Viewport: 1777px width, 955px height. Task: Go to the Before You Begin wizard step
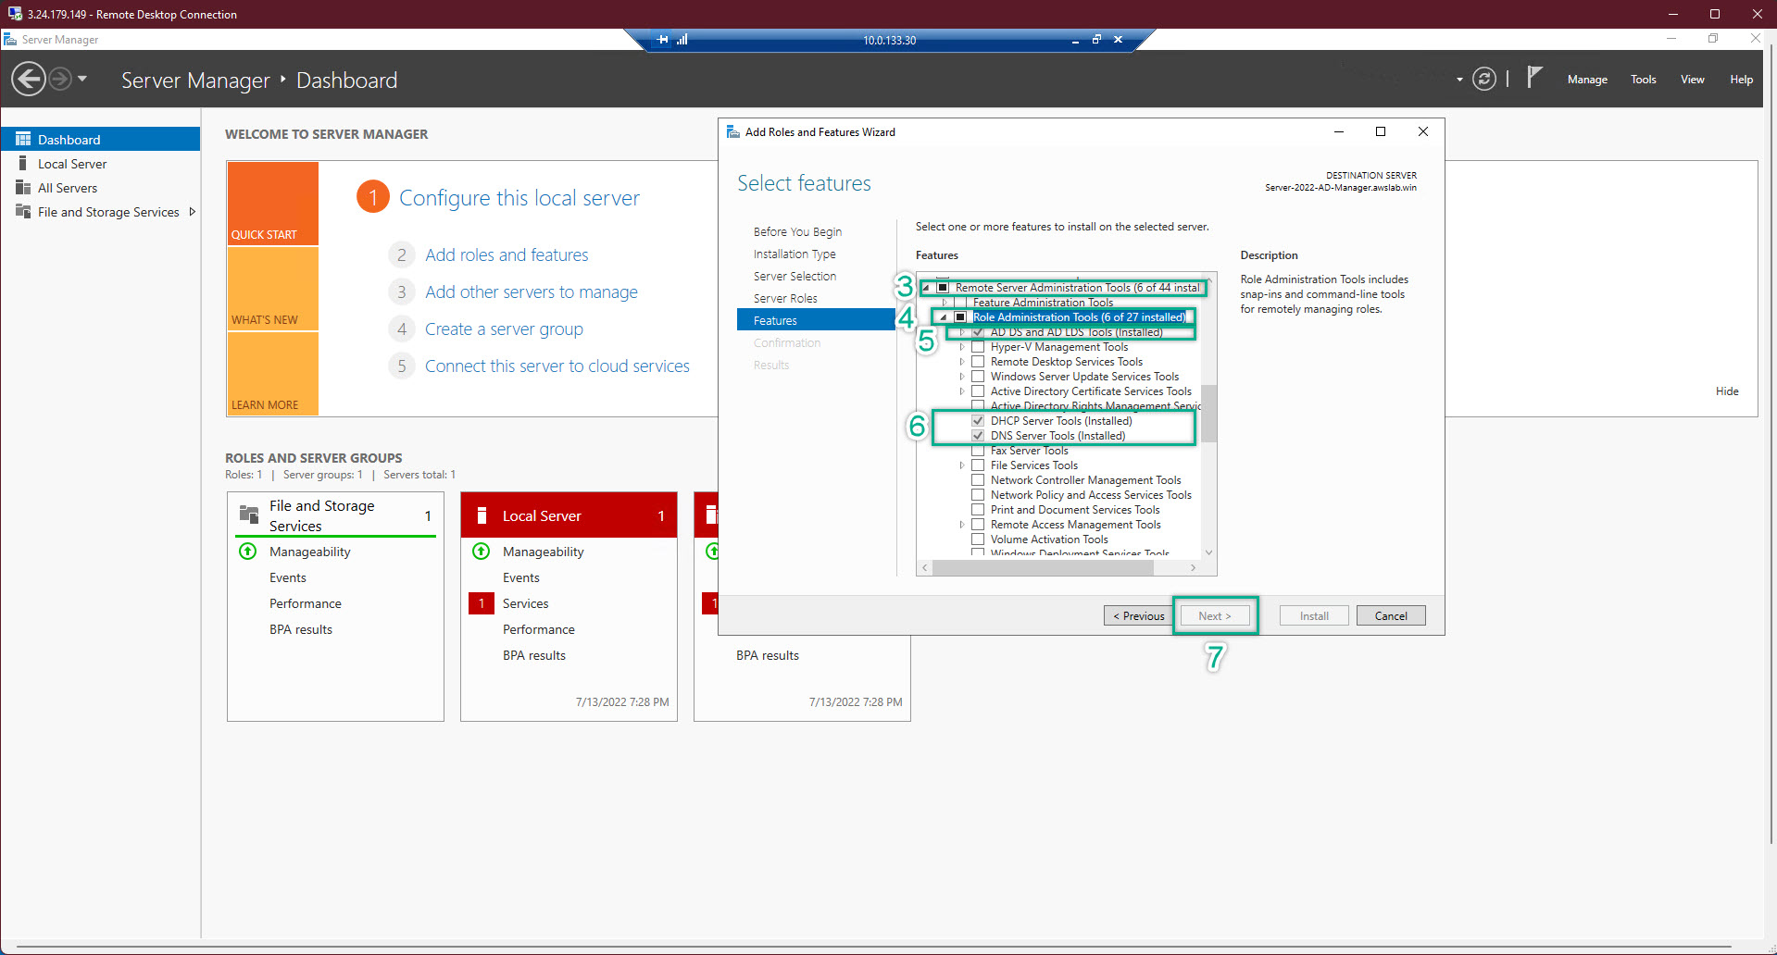pyautogui.click(x=797, y=231)
